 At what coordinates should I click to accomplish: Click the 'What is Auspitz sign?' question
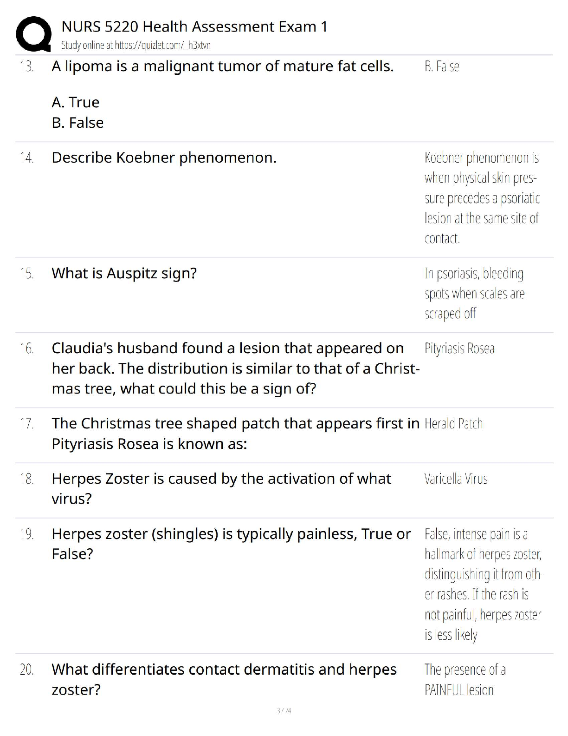(124, 273)
